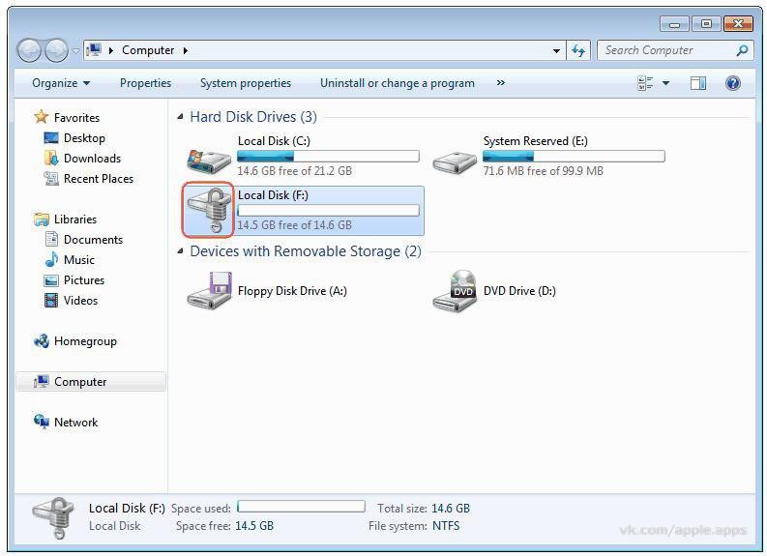Screen dimensions: 767x556
Task: Open the DVD Drive (D:) icon
Action: (455, 291)
